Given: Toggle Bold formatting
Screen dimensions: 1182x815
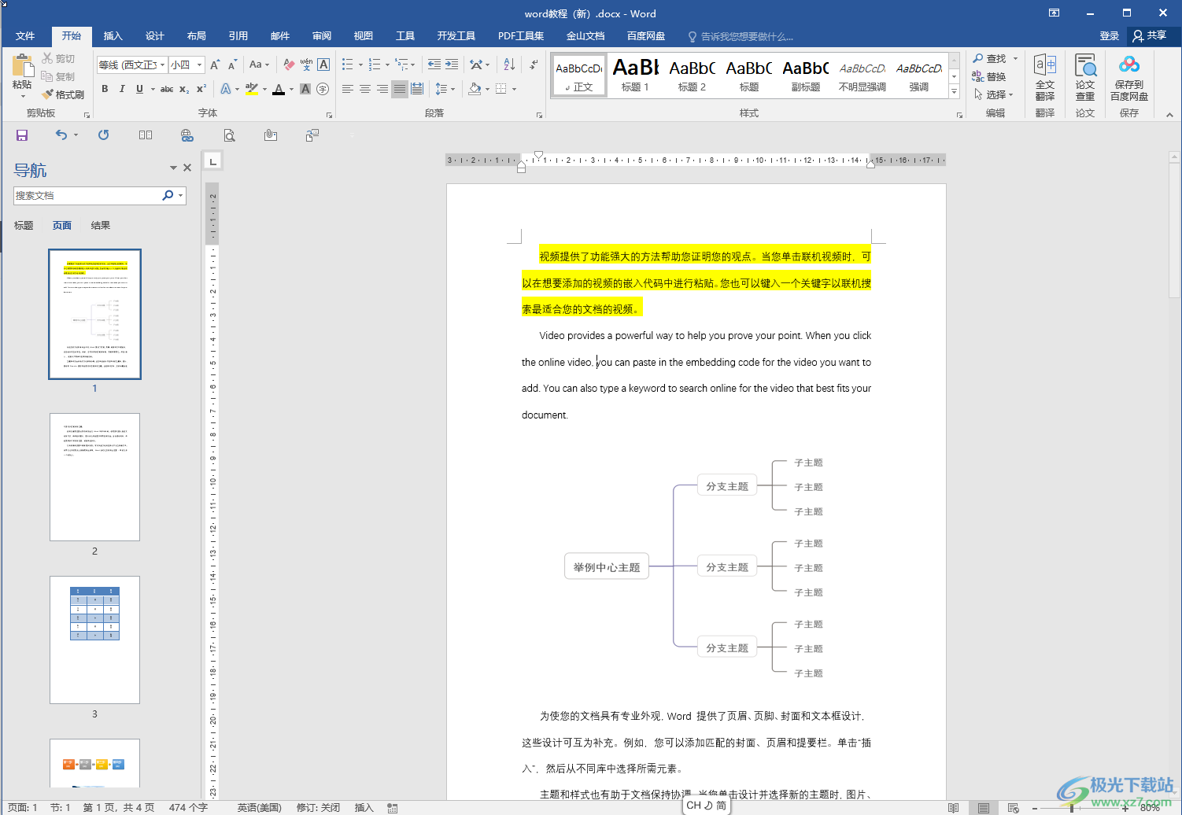Looking at the screenshot, I should (105, 89).
